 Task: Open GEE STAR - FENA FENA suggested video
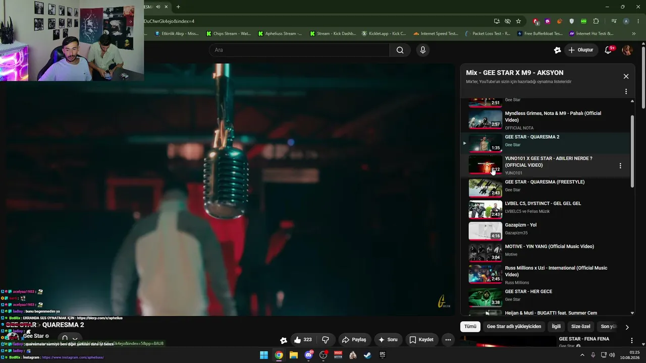[x=584, y=339]
